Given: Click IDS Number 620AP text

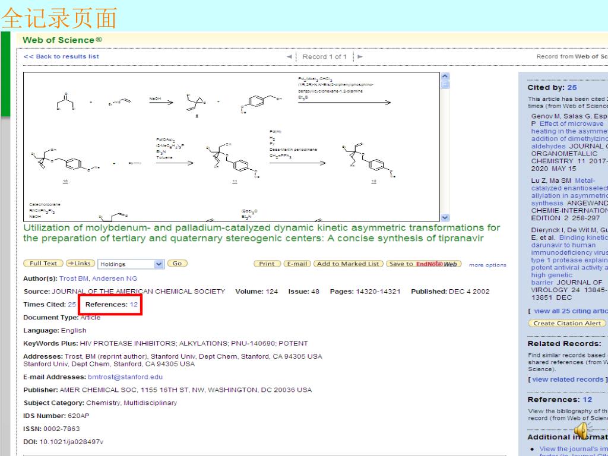Looking at the screenshot, I should point(56,416).
